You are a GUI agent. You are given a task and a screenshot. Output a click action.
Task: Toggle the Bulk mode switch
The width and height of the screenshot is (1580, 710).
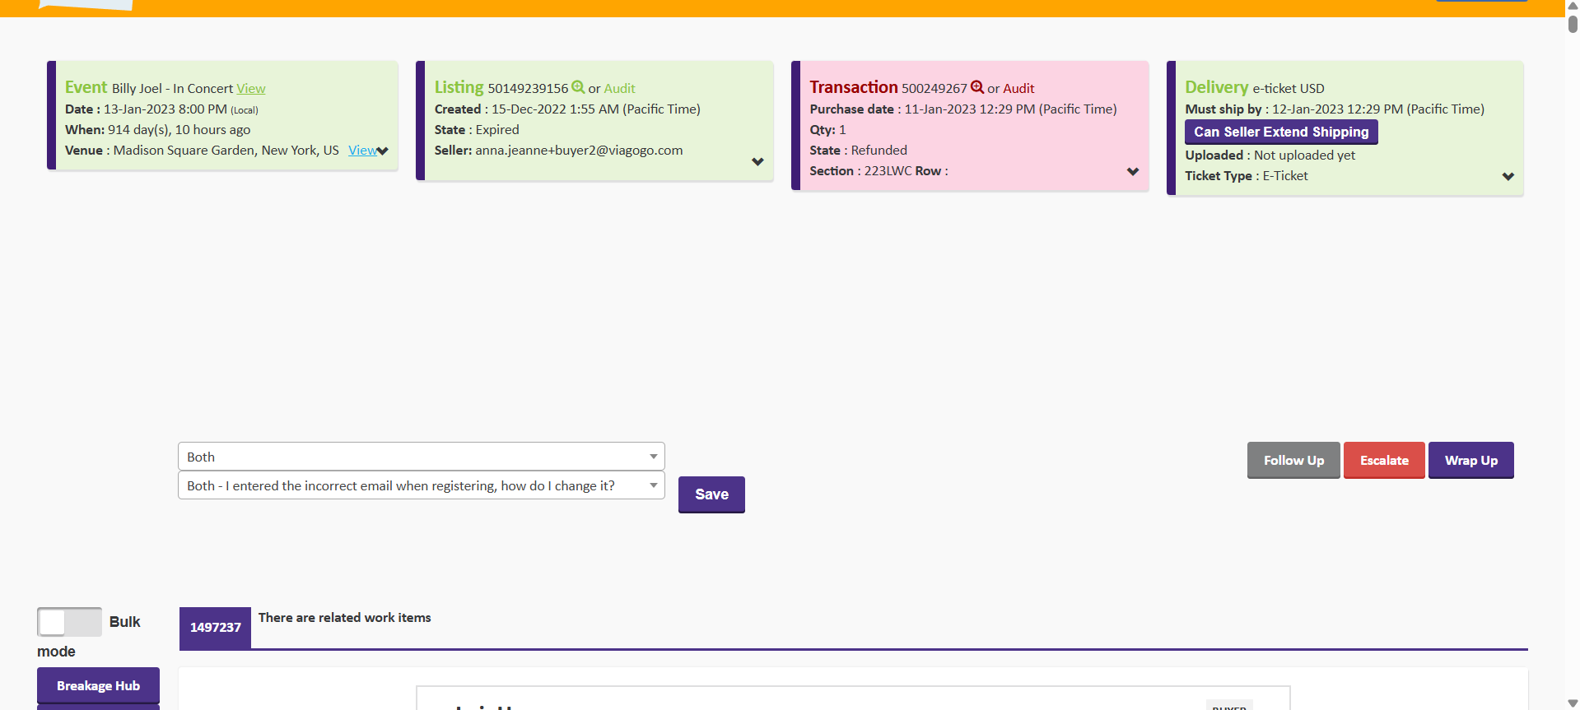69,622
